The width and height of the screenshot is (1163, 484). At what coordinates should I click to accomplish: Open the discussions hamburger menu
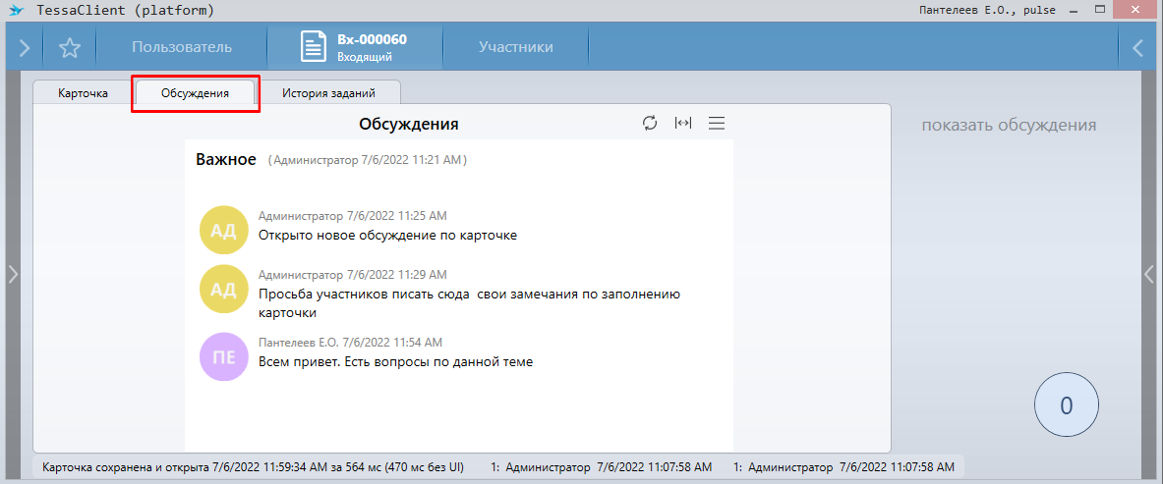[x=717, y=123]
